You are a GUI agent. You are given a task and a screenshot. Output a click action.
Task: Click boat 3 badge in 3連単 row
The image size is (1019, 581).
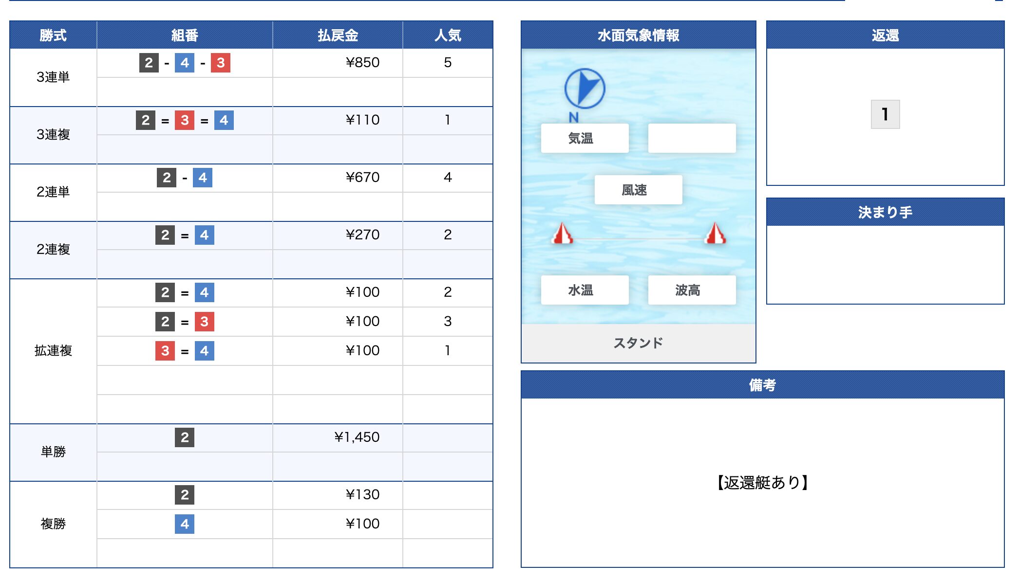(x=220, y=63)
